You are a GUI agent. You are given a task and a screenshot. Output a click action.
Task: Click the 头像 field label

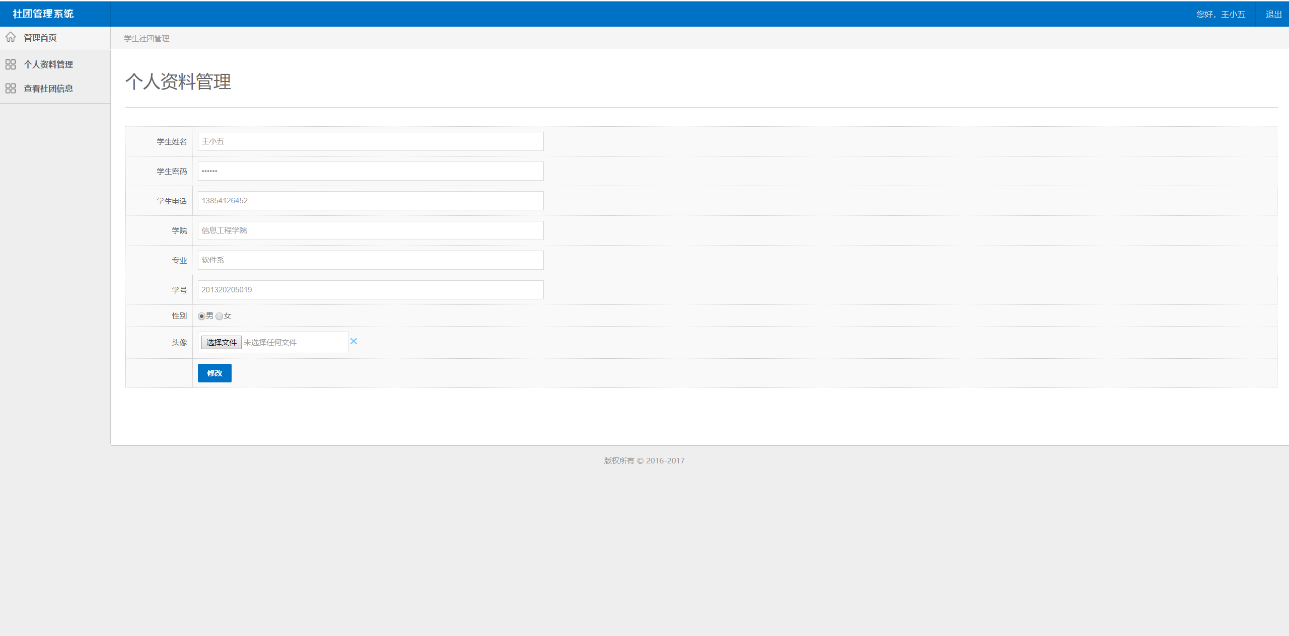pyautogui.click(x=179, y=343)
